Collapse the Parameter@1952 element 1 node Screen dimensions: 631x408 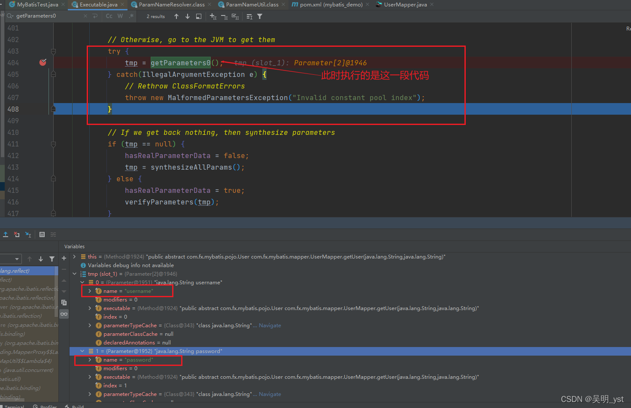pyautogui.click(x=82, y=351)
